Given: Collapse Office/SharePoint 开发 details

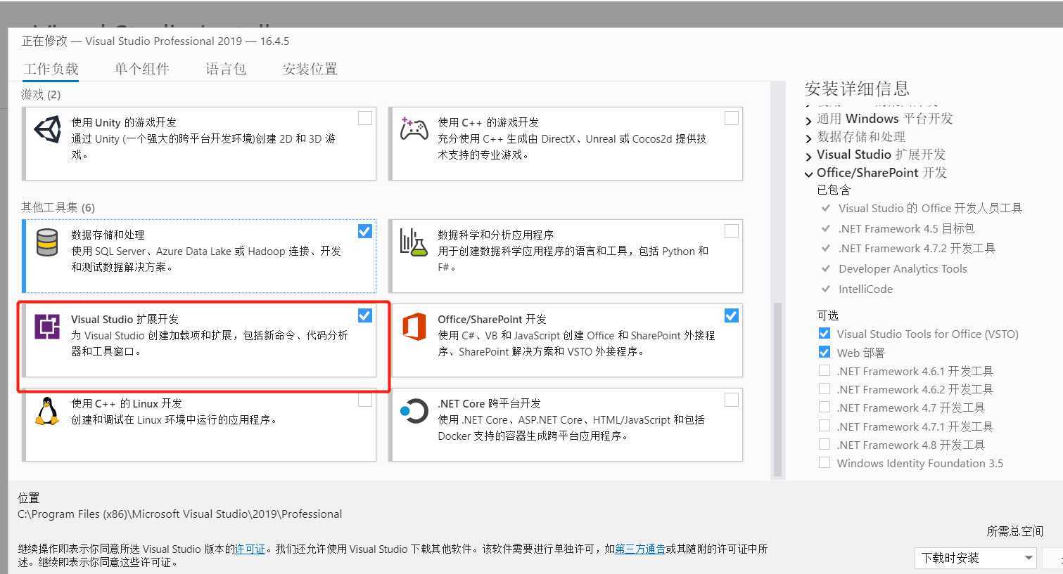Looking at the screenshot, I should click(x=808, y=174).
